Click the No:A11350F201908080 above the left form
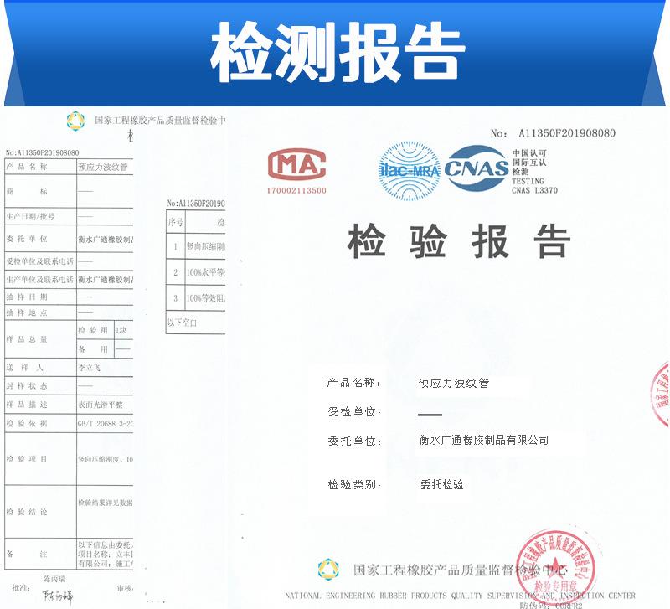Image resolution: width=670 pixels, height=609 pixels. coord(43,153)
